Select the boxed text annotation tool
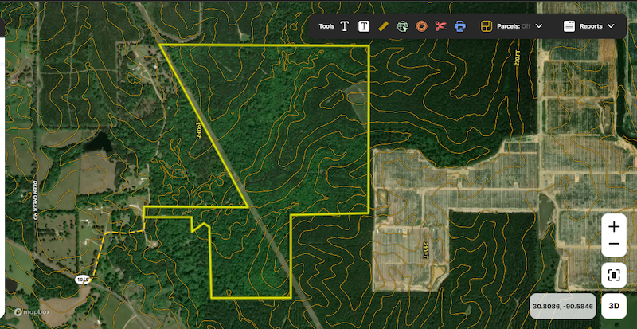Image resolution: width=637 pixels, height=329 pixels. click(364, 26)
